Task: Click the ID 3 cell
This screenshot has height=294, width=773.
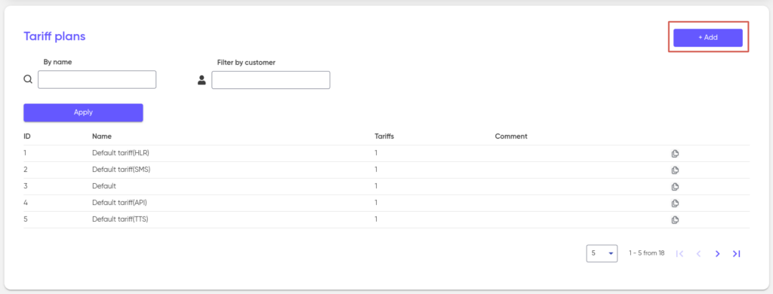Action: pyautogui.click(x=26, y=186)
